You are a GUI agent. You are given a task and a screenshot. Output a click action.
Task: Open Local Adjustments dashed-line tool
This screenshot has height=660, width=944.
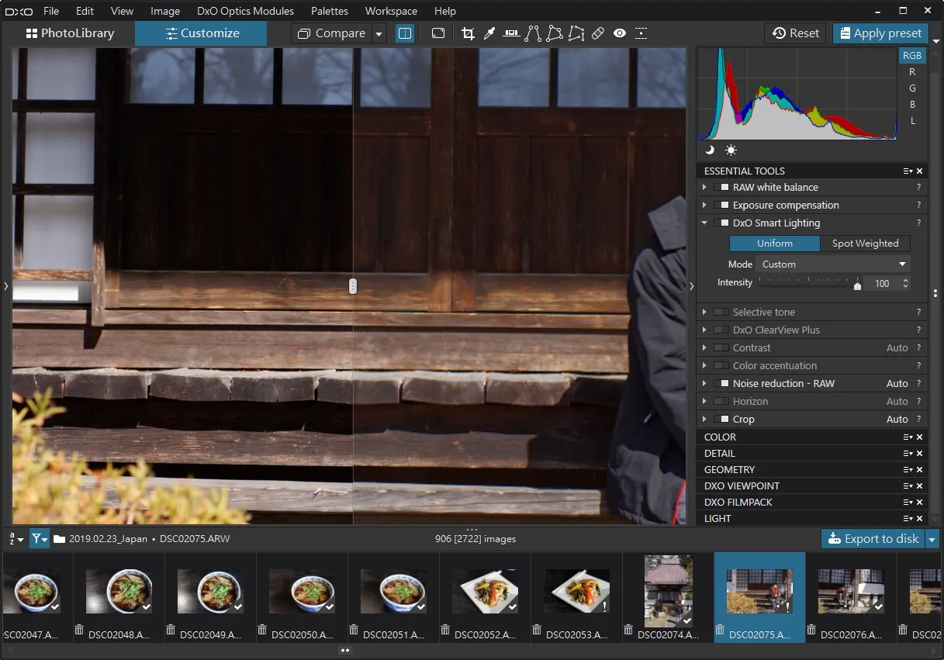(x=641, y=33)
